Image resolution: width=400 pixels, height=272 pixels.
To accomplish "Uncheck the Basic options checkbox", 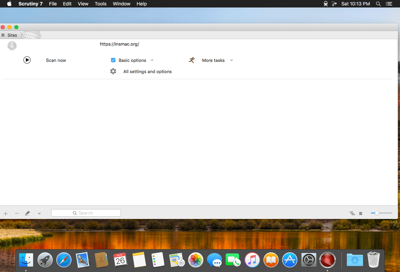I will coord(113,60).
